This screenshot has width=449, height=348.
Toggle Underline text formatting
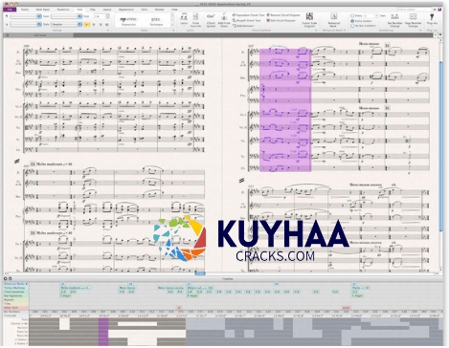pyautogui.click(x=101, y=25)
